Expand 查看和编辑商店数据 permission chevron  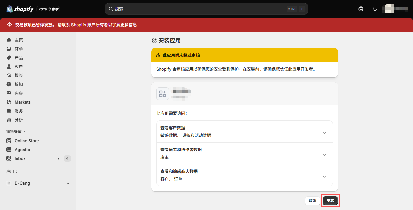click(324, 177)
